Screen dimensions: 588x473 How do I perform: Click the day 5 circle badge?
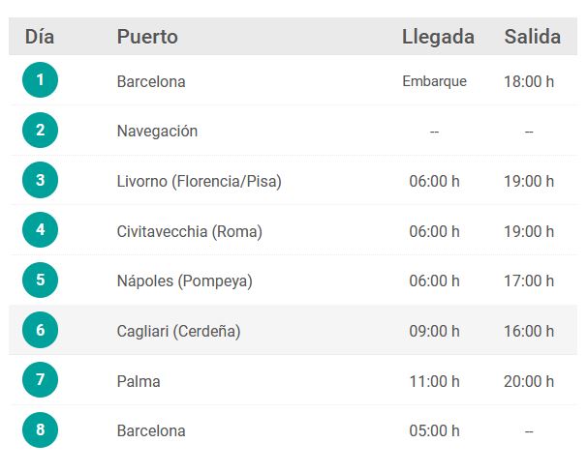[40, 280]
